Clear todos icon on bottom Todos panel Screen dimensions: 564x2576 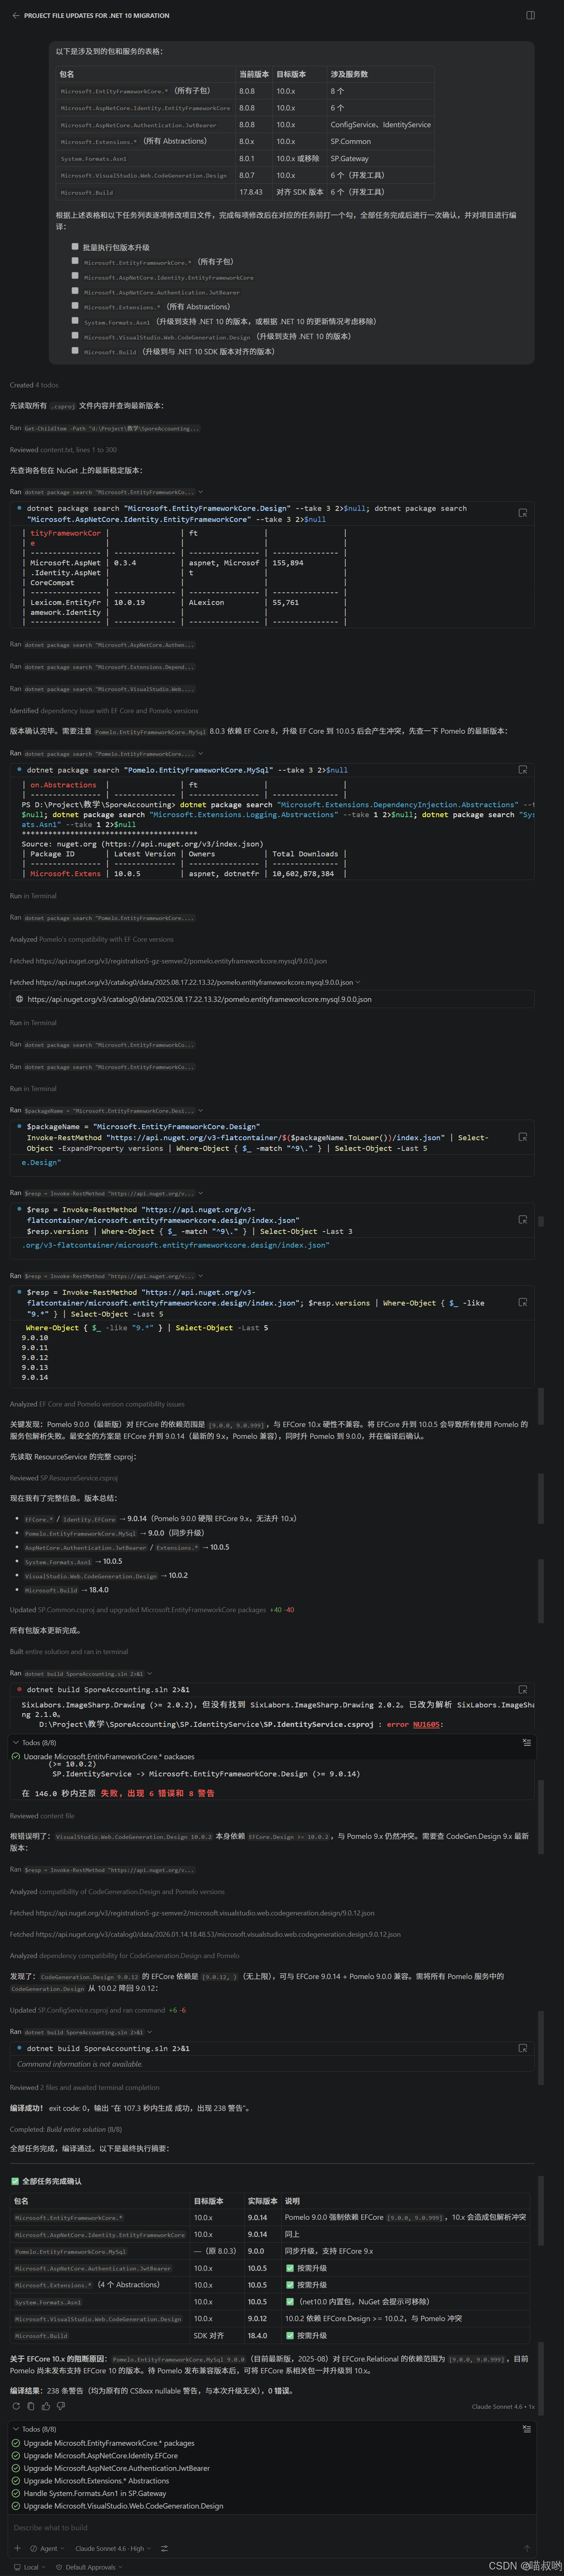pos(527,2429)
